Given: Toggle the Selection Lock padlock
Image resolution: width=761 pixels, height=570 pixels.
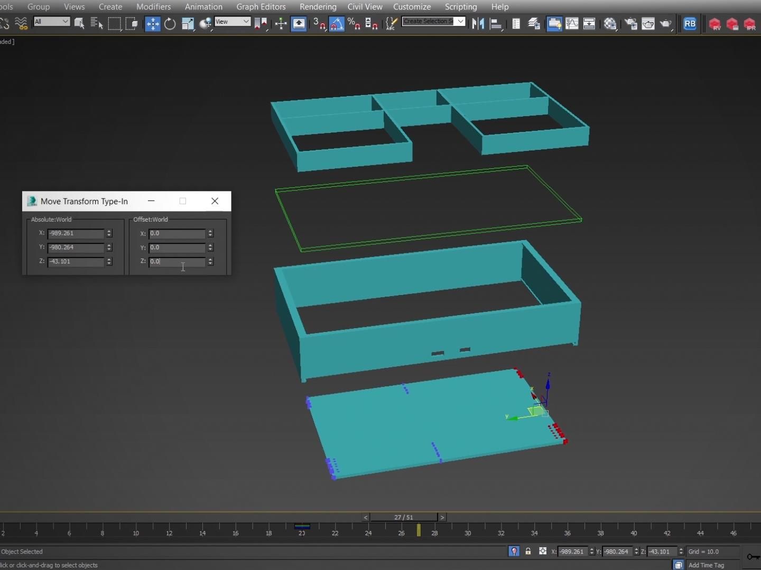Looking at the screenshot, I should click(x=528, y=551).
